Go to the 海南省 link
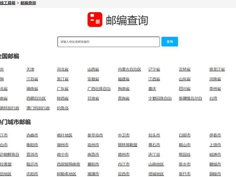 (x=124, y=89)
